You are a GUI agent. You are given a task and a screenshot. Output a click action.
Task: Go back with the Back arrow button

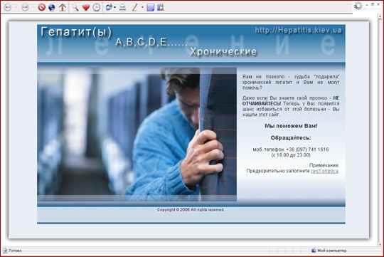8,7
